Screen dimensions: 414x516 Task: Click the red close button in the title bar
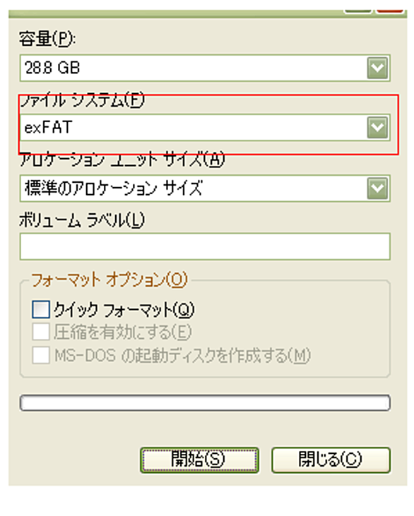pyautogui.click(x=390, y=11)
